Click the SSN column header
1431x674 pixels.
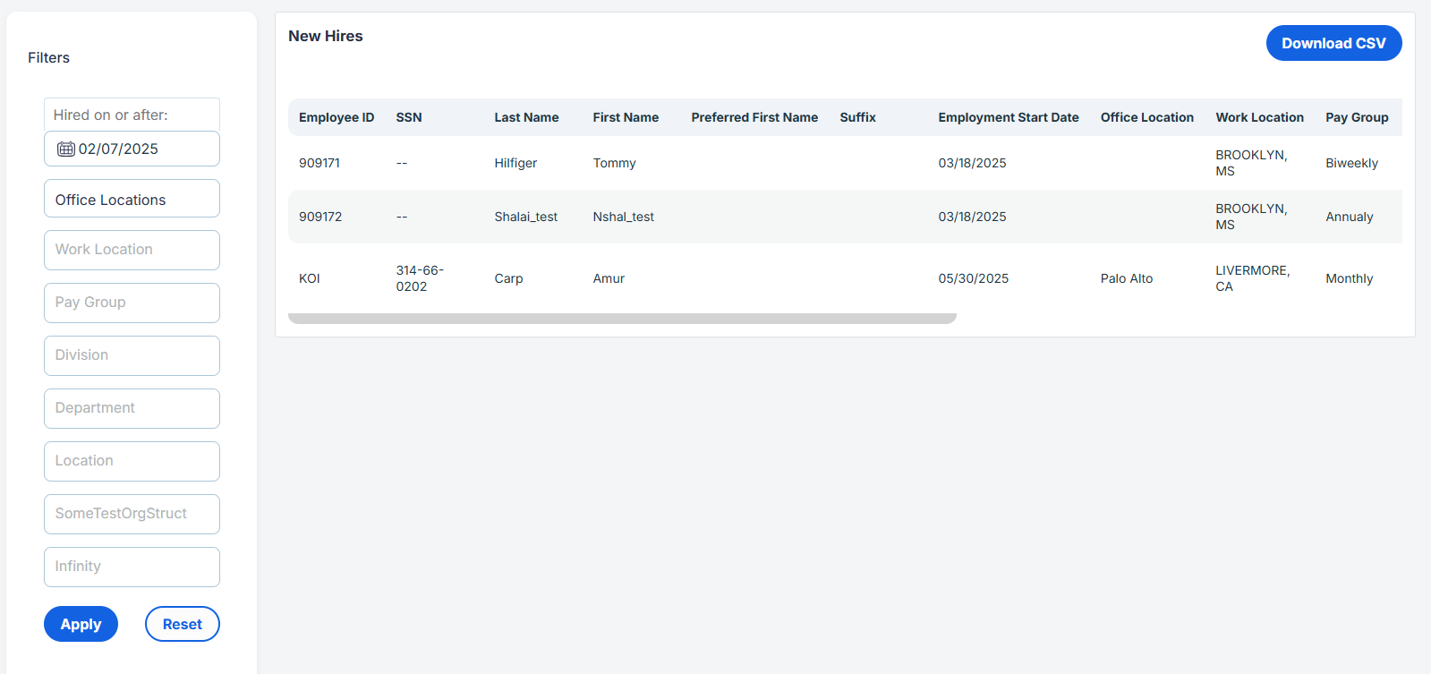point(409,117)
